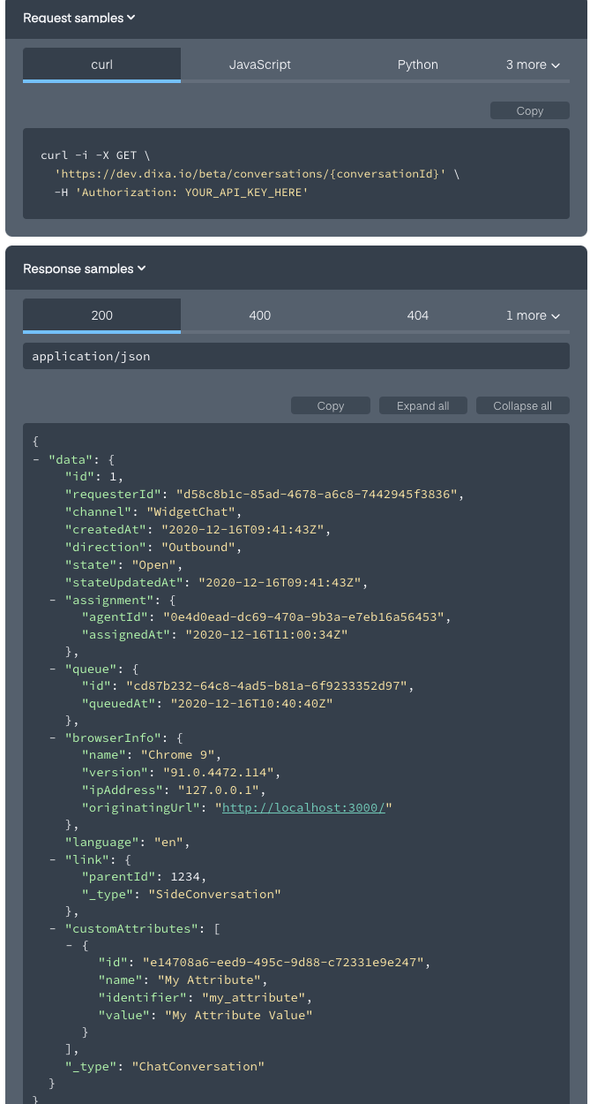Collapse the Request samples section header
590x1104 pixels.
coord(79,18)
